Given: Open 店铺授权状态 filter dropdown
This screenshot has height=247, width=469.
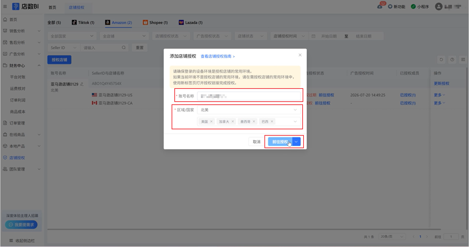Looking at the screenshot, I should point(171,36).
